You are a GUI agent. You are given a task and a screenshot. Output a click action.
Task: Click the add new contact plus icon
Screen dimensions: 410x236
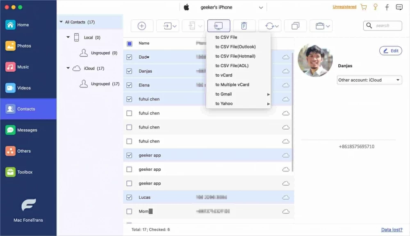(x=142, y=26)
